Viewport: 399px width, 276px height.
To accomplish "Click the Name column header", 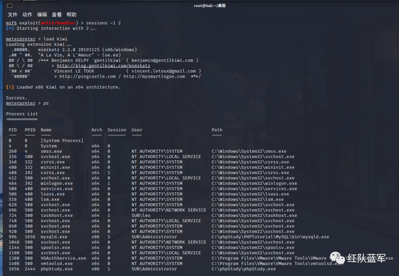I will tap(46, 130).
